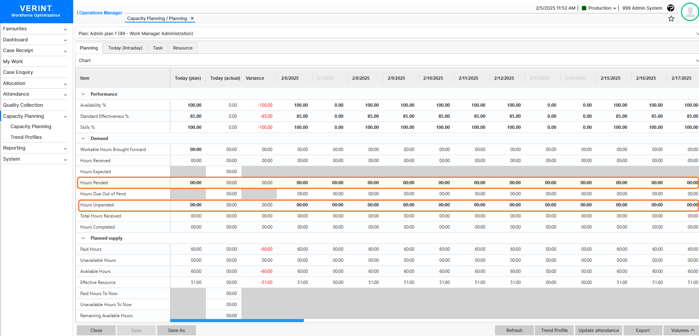The height and width of the screenshot is (336, 699).
Task: Select Trend Profiles in the sidebar
Action: pyautogui.click(x=26, y=137)
